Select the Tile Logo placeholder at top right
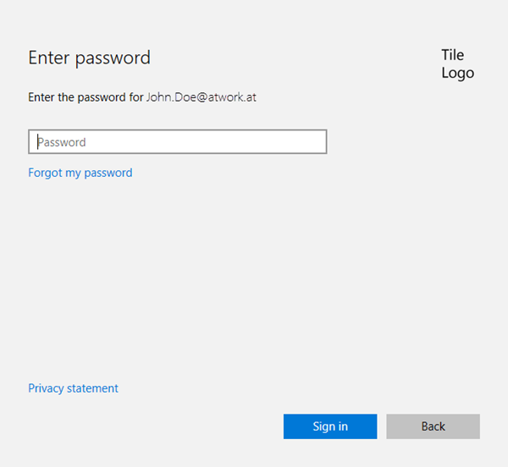This screenshot has height=467, width=508. pyautogui.click(x=457, y=63)
